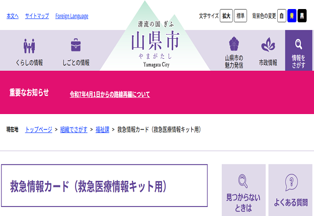Open the くらしの情報 family icon

[29, 46]
